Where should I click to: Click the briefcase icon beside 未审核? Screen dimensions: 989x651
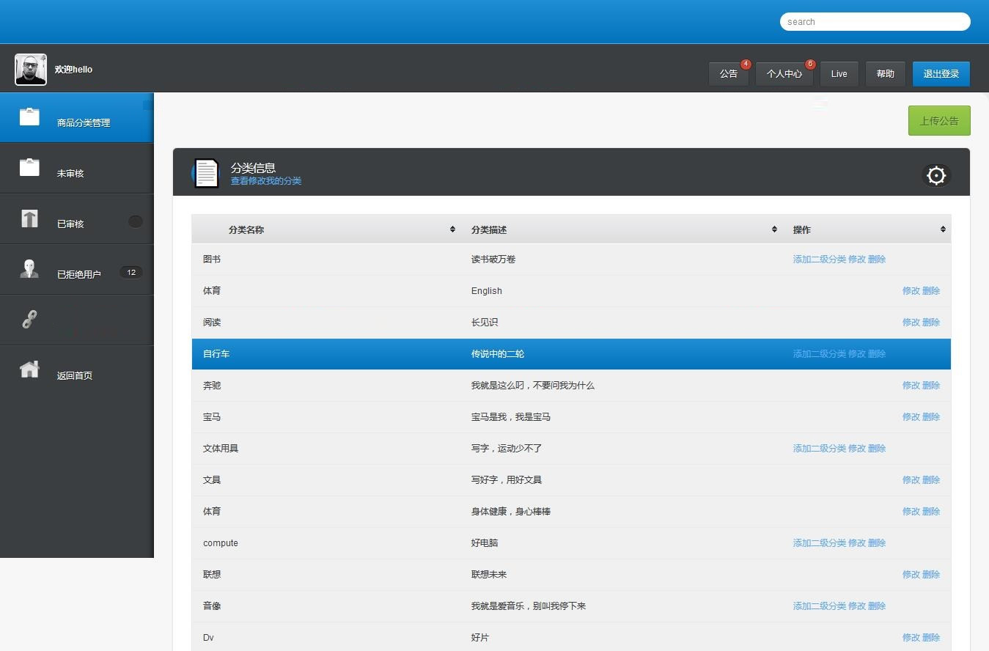point(29,167)
